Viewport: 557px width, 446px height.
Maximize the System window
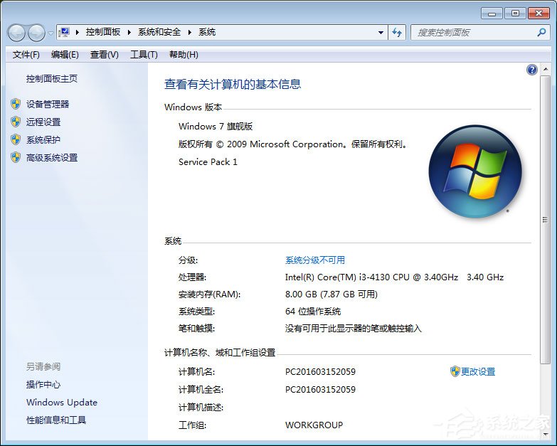coord(515,14)
